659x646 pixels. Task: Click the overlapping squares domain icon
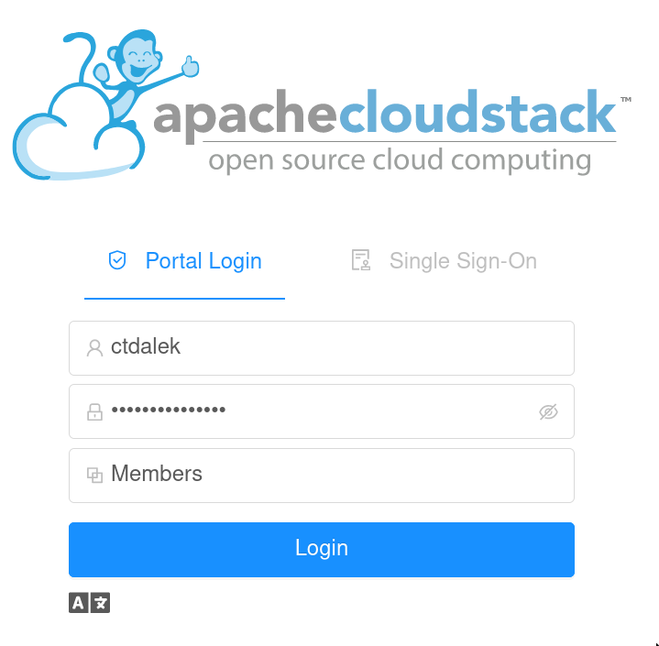click(94, 476)
